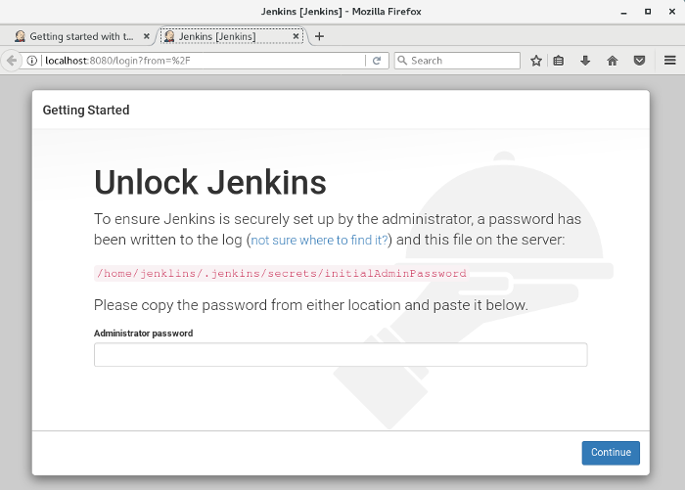Open a new tab with plus button
The height and width of the screenshot is (490, 685).
pos(319,36)
